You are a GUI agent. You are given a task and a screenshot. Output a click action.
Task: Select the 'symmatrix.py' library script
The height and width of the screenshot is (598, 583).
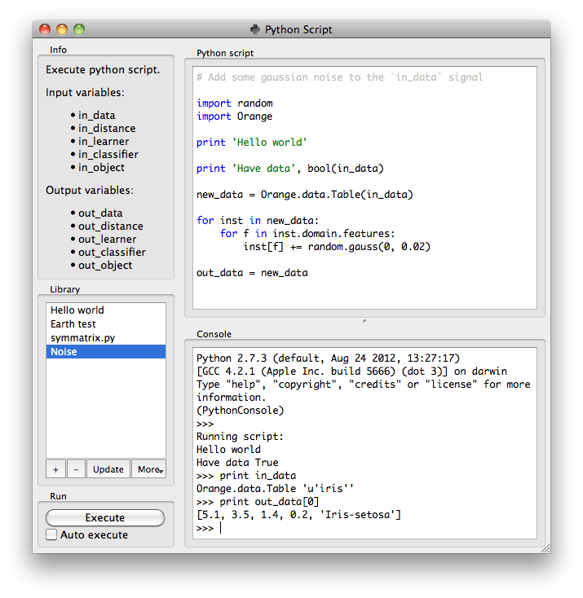[106, 338]
